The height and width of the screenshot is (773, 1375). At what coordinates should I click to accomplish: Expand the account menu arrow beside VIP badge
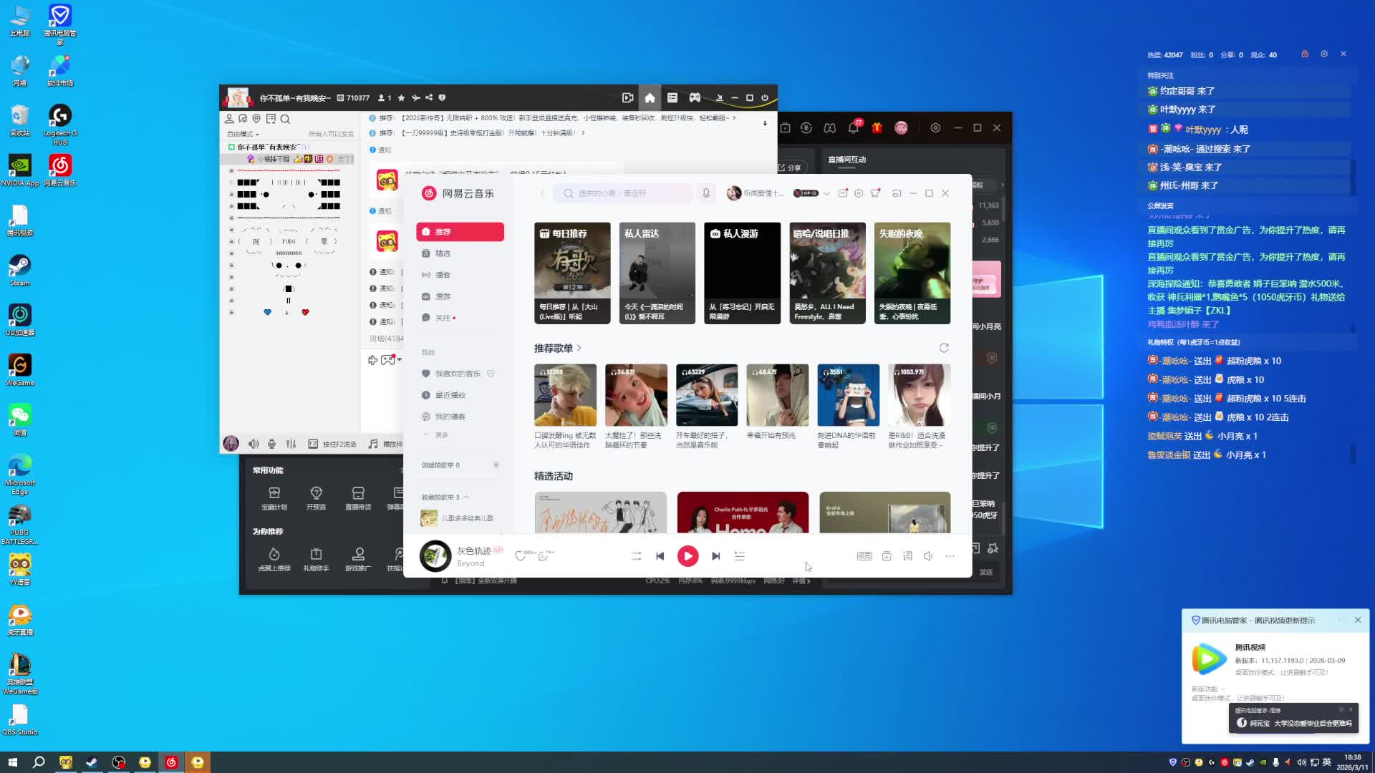coord(826,193)
